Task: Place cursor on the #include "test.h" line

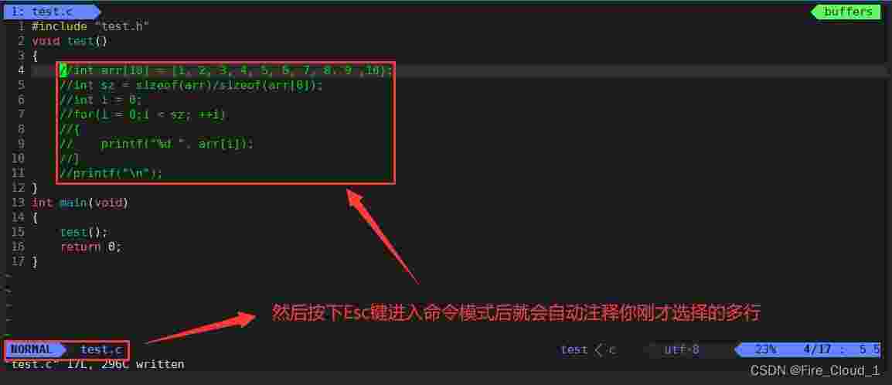Action: 90,26
